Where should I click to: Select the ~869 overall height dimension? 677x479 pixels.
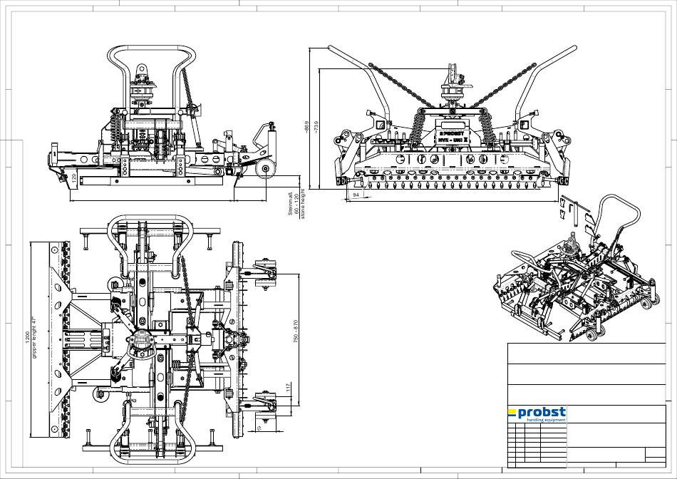(306, 127)
